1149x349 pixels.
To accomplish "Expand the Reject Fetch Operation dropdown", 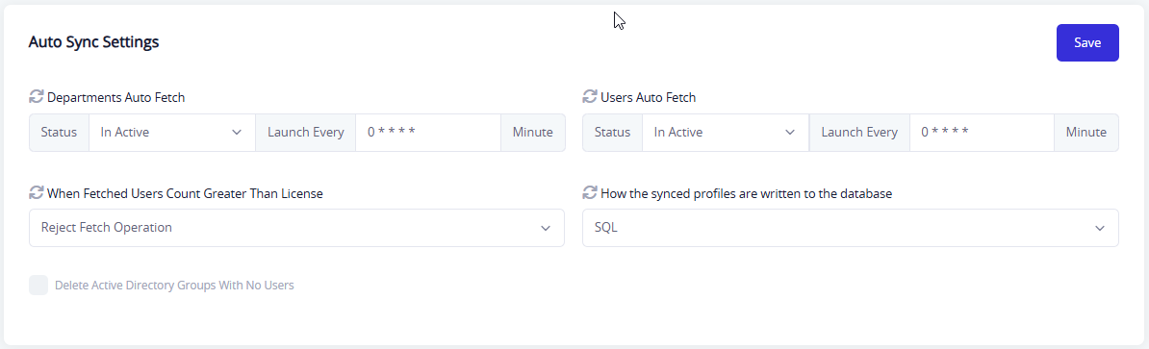I will [296, 228].
